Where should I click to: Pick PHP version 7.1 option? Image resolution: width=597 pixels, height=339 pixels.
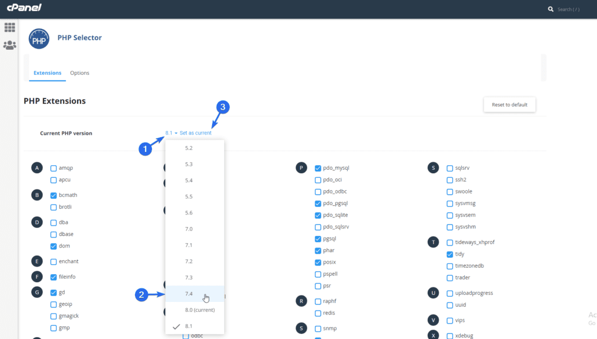pyautogui.click(x=195, y=245)
